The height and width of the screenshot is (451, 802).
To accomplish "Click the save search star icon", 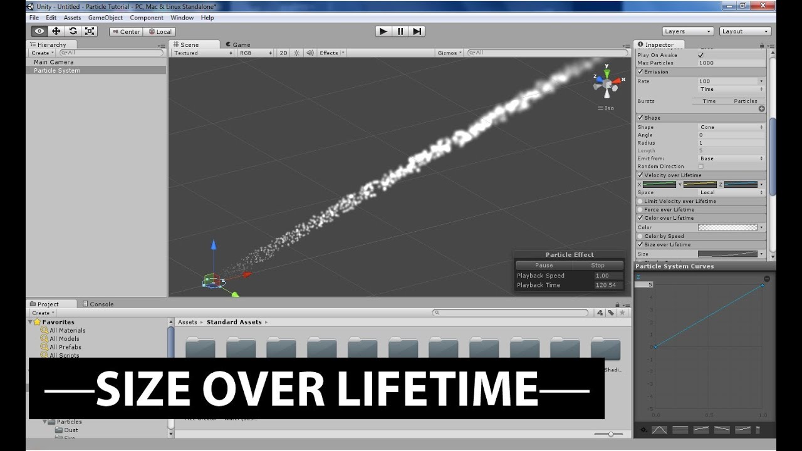I will (622, 313).
